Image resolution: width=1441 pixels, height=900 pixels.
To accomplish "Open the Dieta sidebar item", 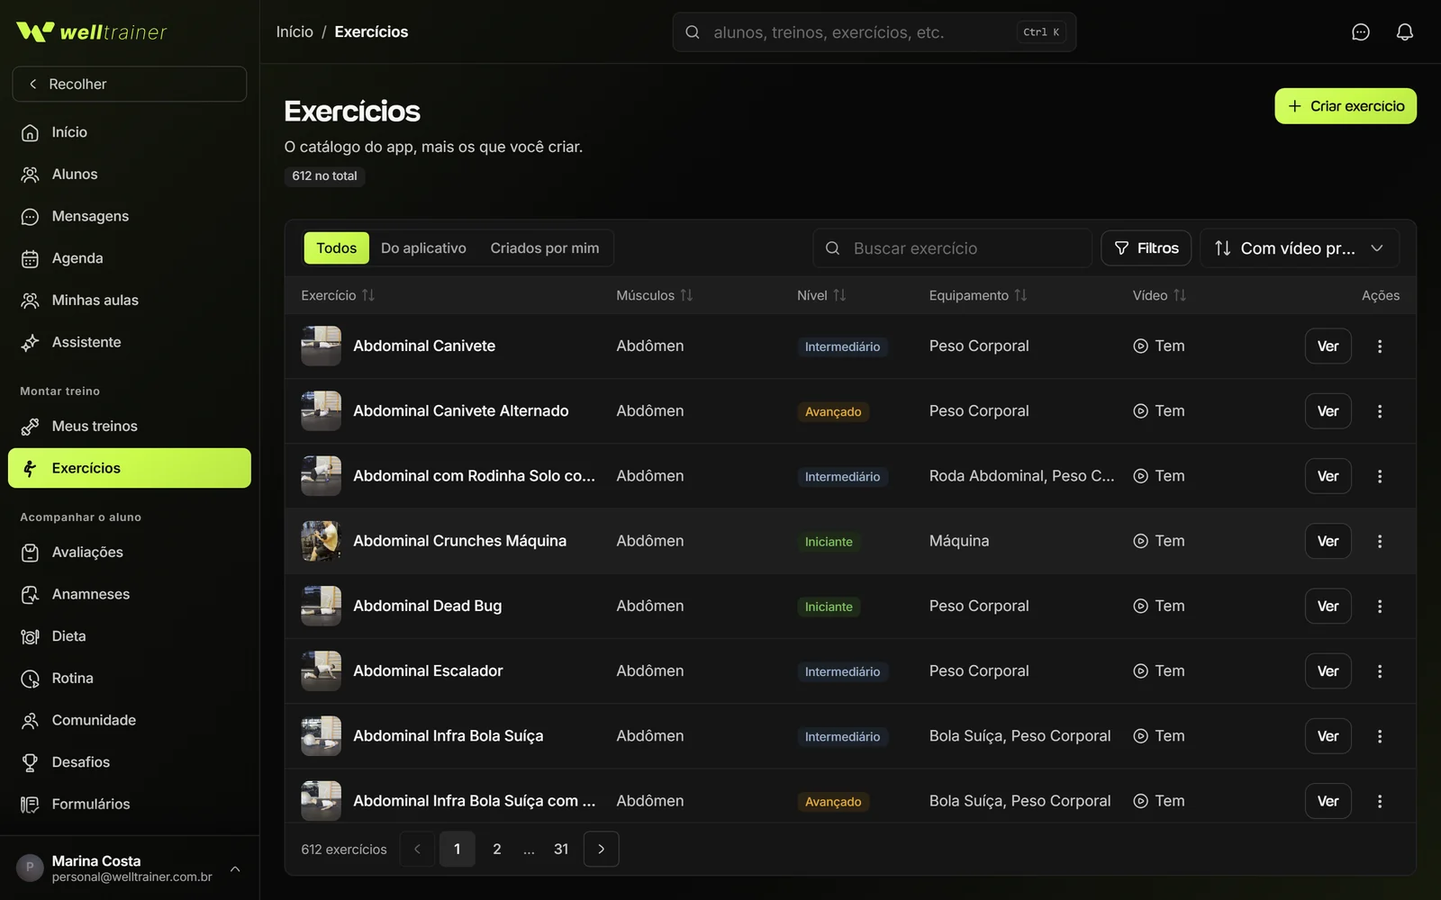I will tap(130, 636).
